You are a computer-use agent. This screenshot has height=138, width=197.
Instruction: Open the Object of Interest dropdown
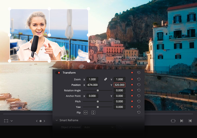point(99,127)
